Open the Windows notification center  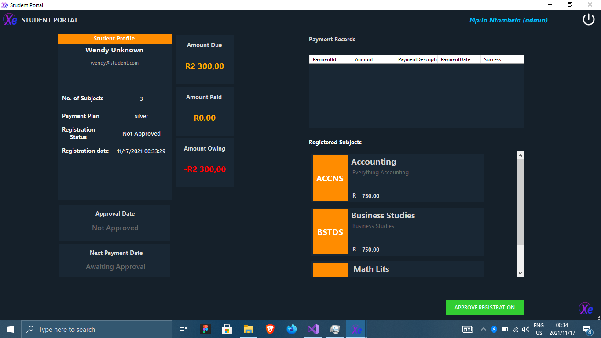pyautogui.click(x=587, y=329)
